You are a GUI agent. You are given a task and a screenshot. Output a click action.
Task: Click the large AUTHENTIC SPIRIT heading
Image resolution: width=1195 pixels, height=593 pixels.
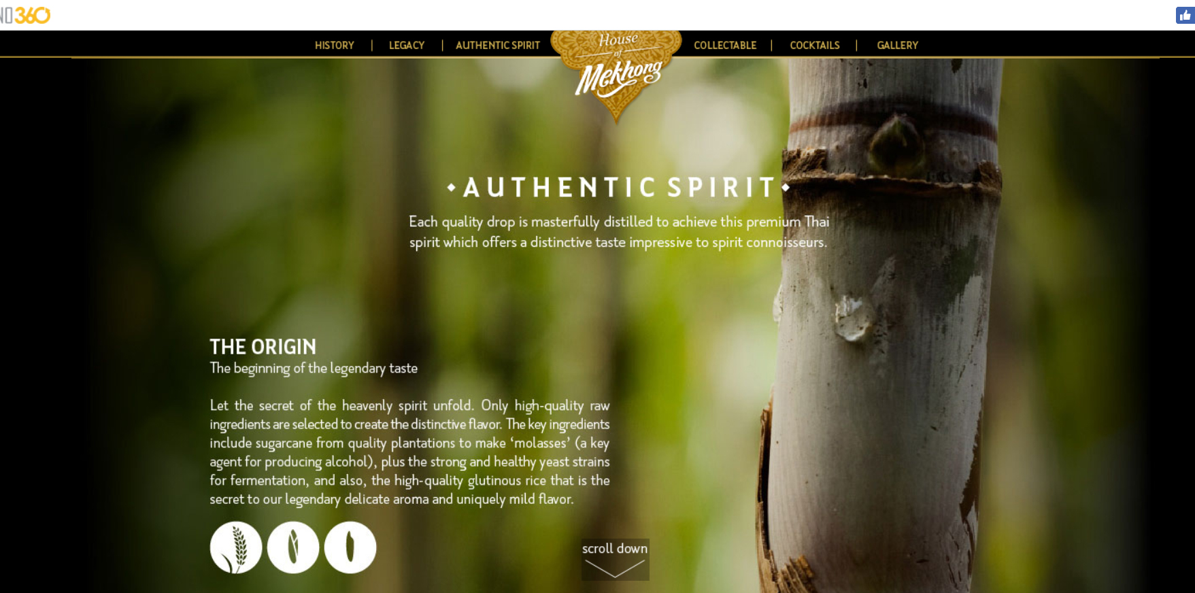coord(619,188)
